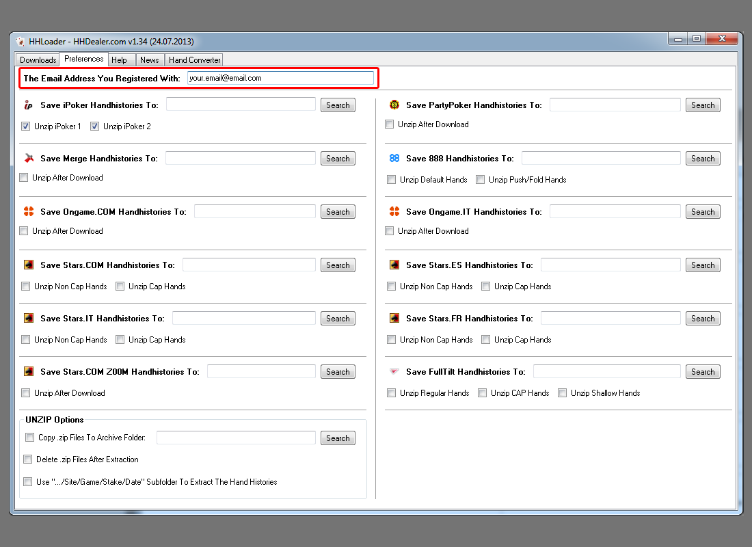Tick the Unzip Shallow Hands checkbox
The width and height of the screenshot is (752, 547).
click(563, 393)
